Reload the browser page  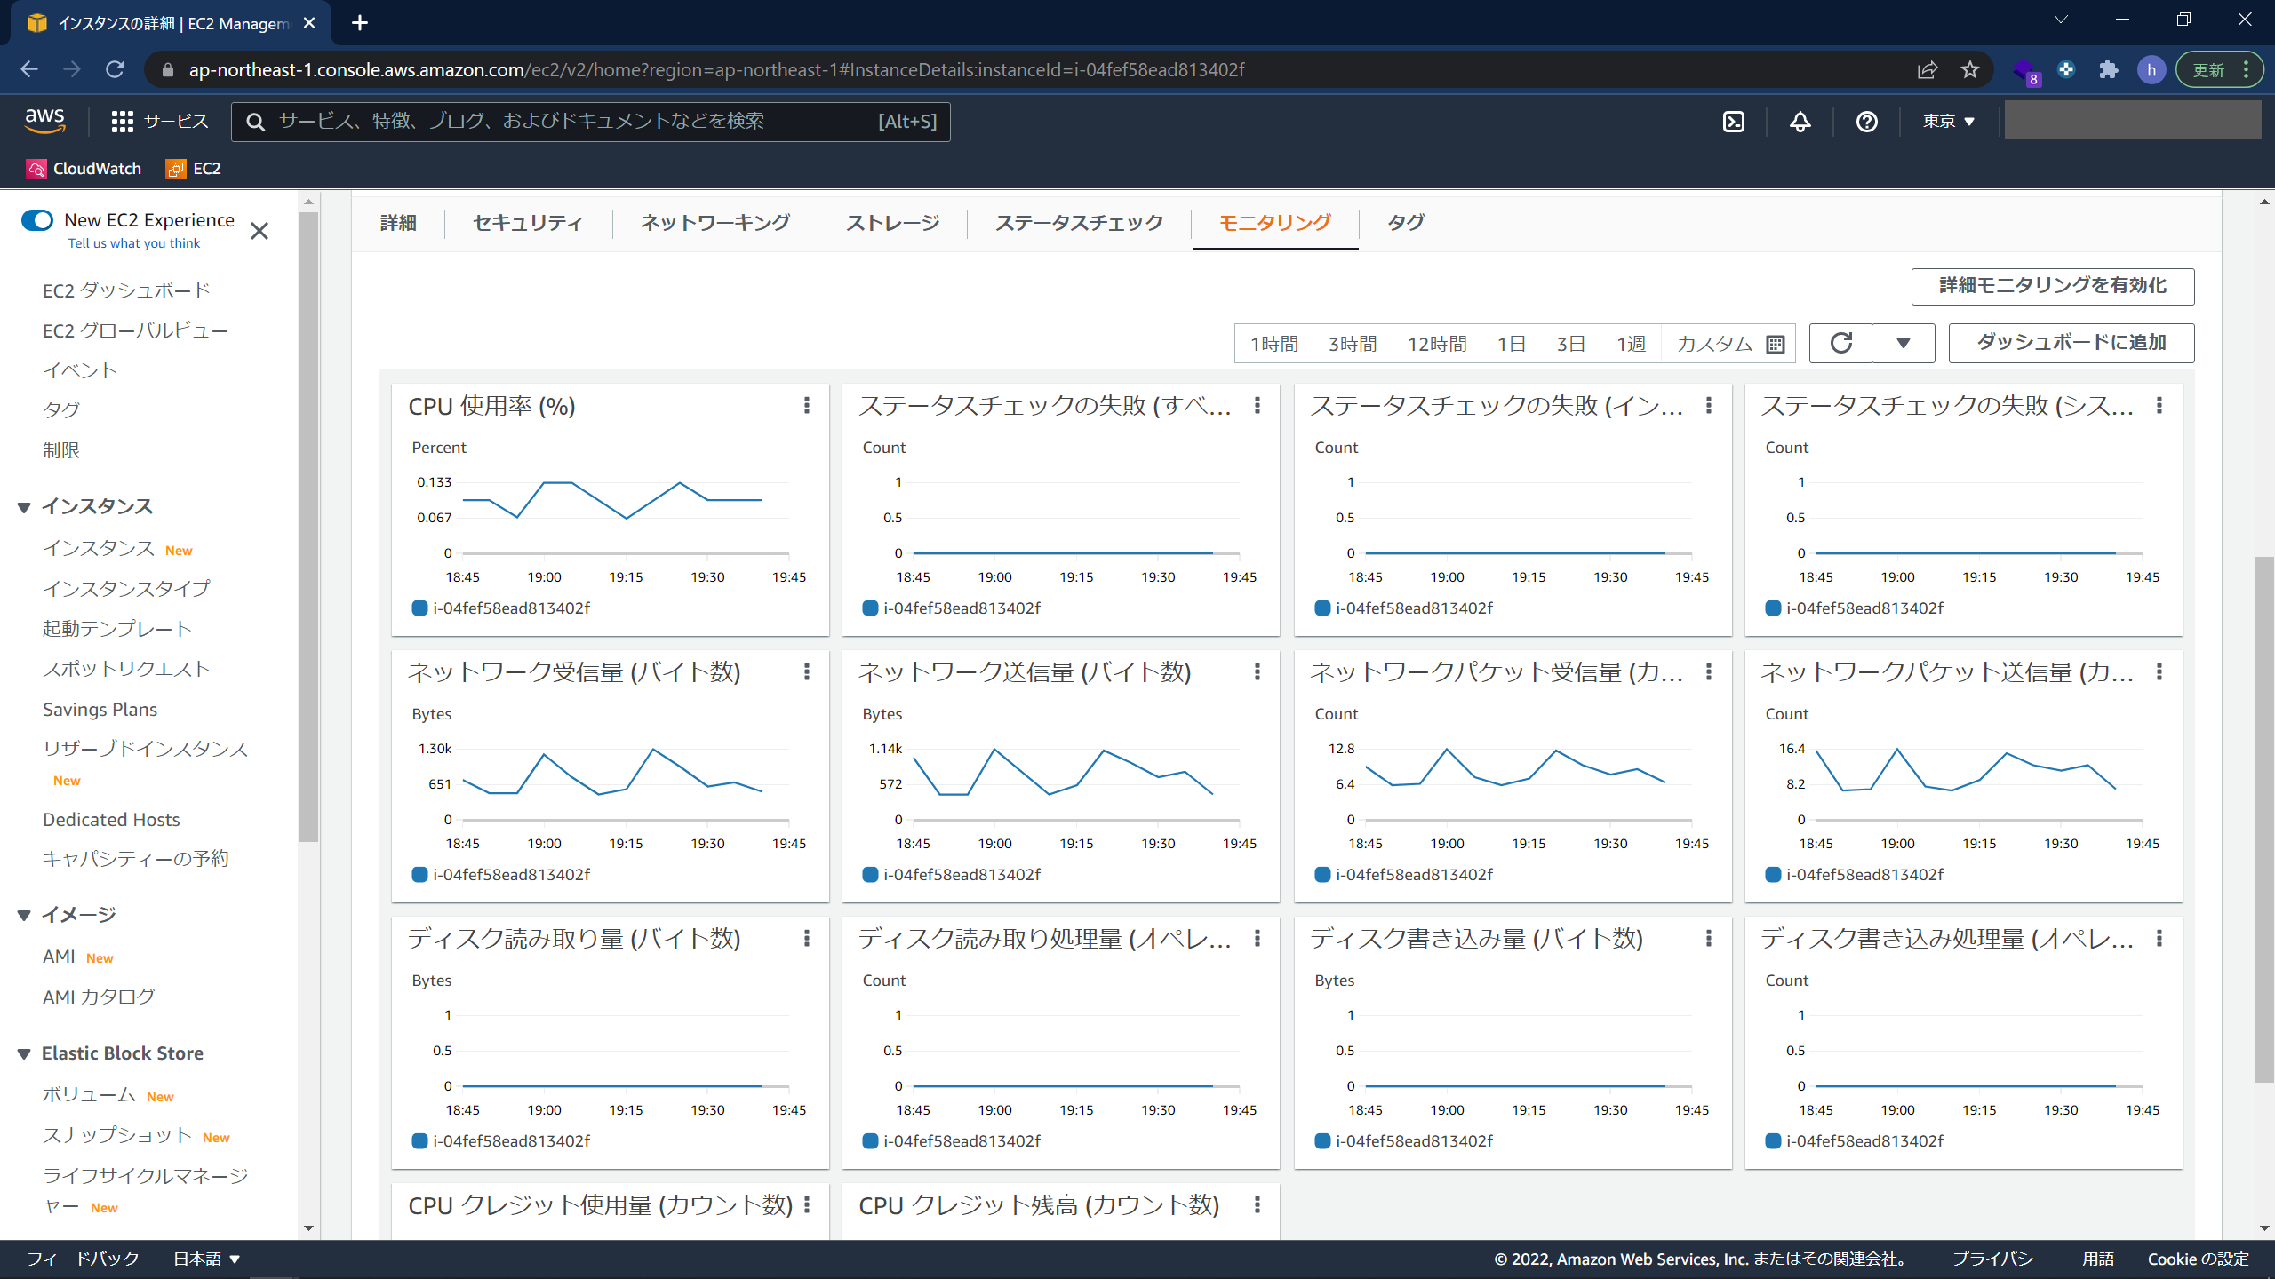click(115, 69)
